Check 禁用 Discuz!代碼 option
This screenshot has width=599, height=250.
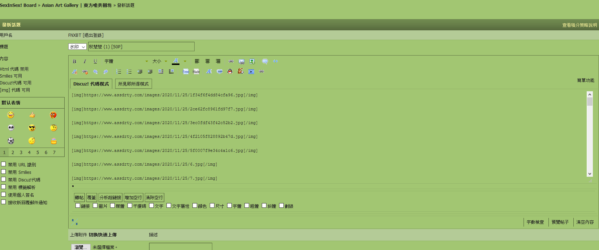point(4,179)
